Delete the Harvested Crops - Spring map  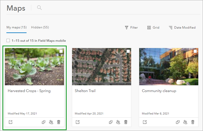59,122
